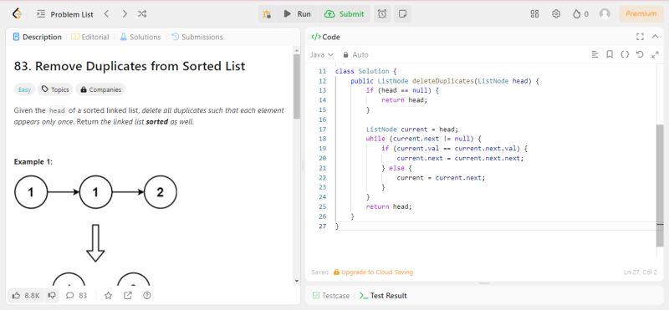This screenshot has height=310, width=669.
Task: Go to previous problem arrow
Action: pyautogui.click(x=106, y=14)
